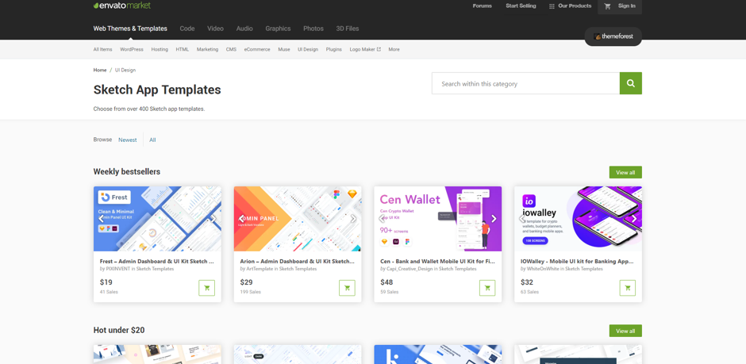Browse Newest items
This screenshot has height=364, width=746.
(x=128, y=140)
